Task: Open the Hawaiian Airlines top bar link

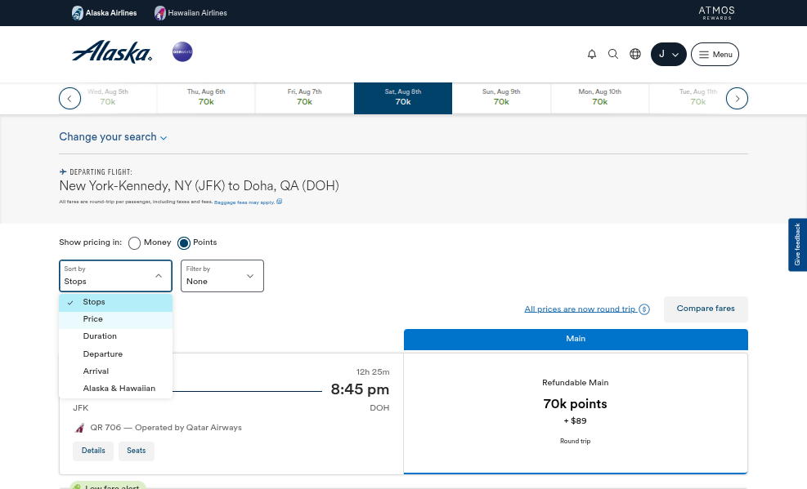Action: coord(191,13)
